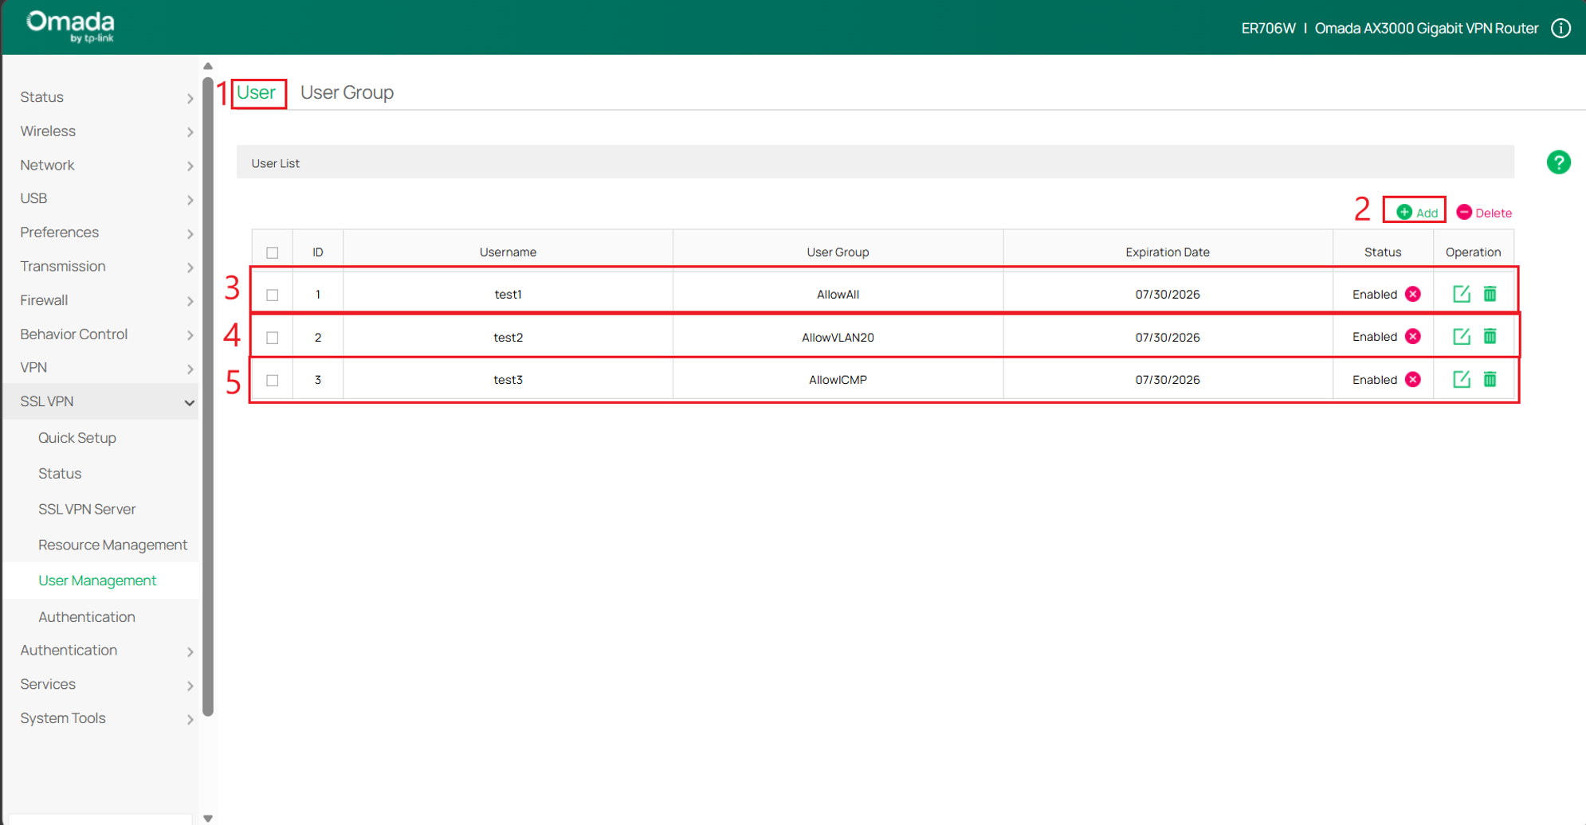This screenshot has width=1586, height=825.
Task: Click the sidebar scroll down arrow
Action: 208,818
